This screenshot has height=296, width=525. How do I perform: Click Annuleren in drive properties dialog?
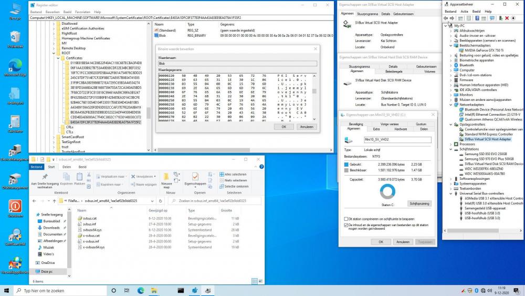pyautogui.click(x=403, y=242)
